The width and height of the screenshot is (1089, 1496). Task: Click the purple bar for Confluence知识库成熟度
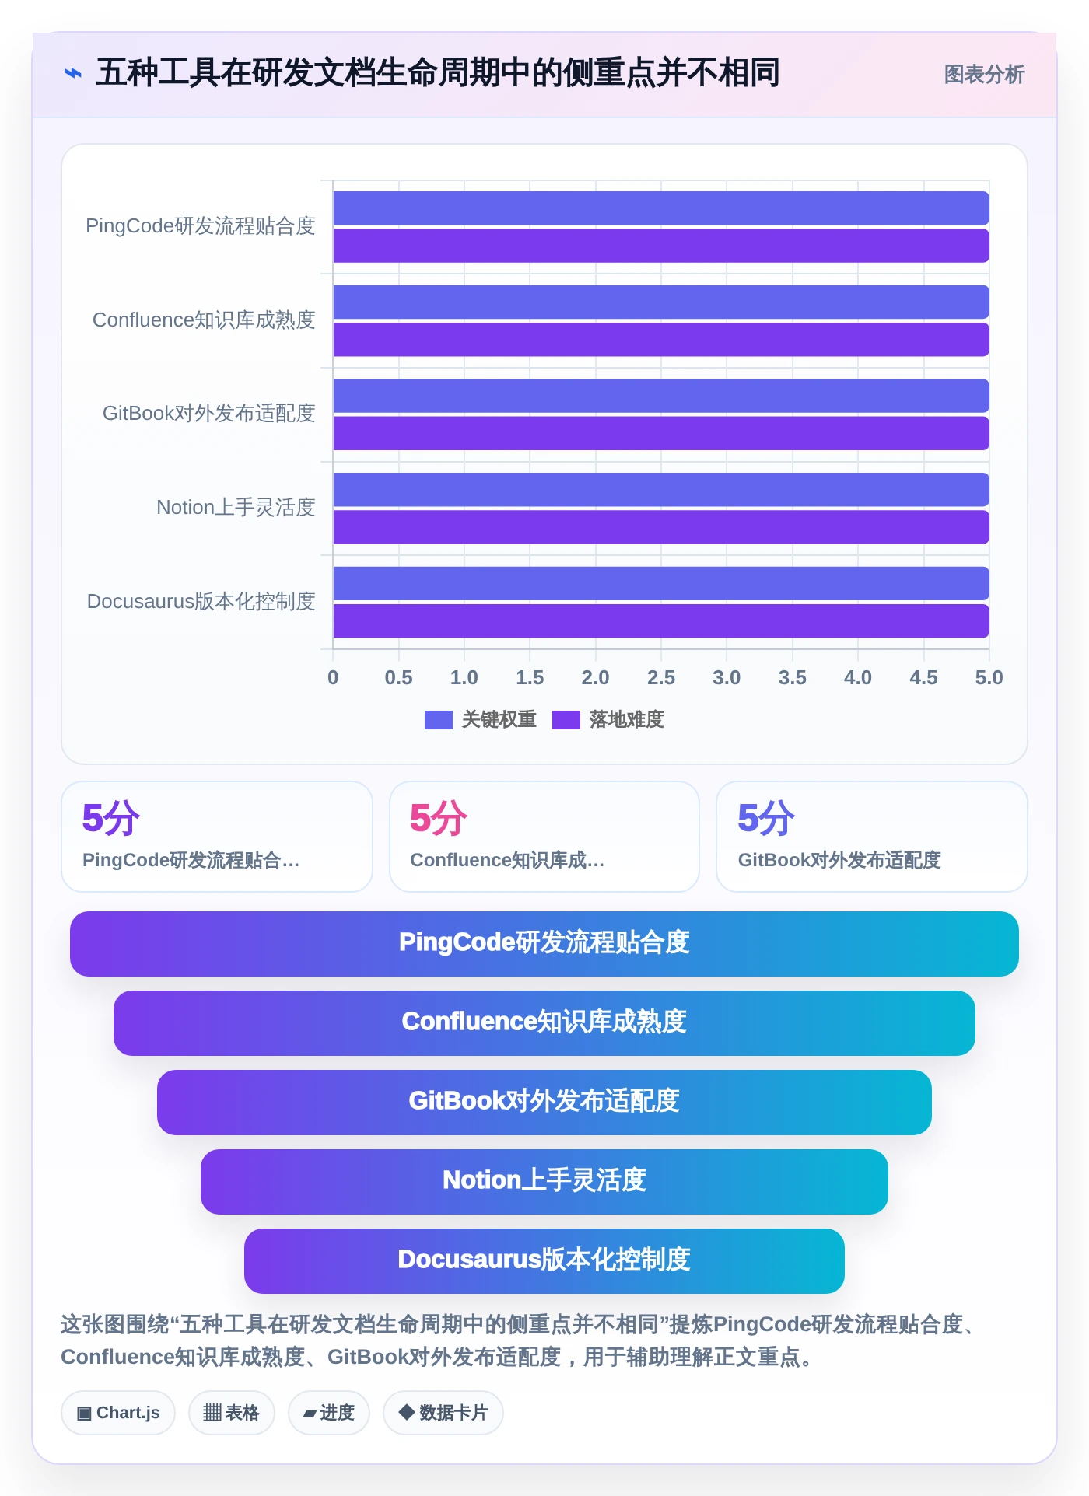[x=661, y=340]
